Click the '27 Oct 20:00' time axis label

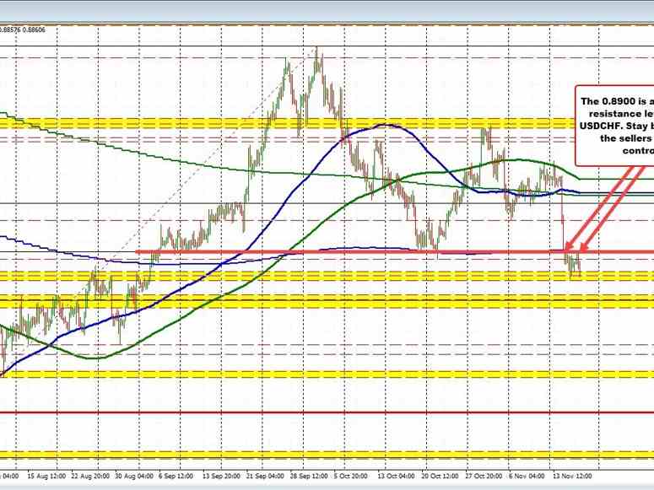pos(484,476)
